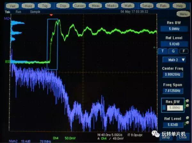Select the upper knob icon next to Res BW
This screenshot has width=192, height=143.
point(188,101)
